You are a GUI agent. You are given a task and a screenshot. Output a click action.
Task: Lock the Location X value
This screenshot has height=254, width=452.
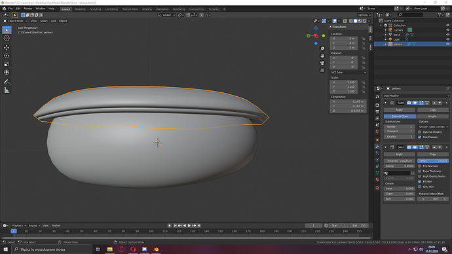(x=363, y=39)
